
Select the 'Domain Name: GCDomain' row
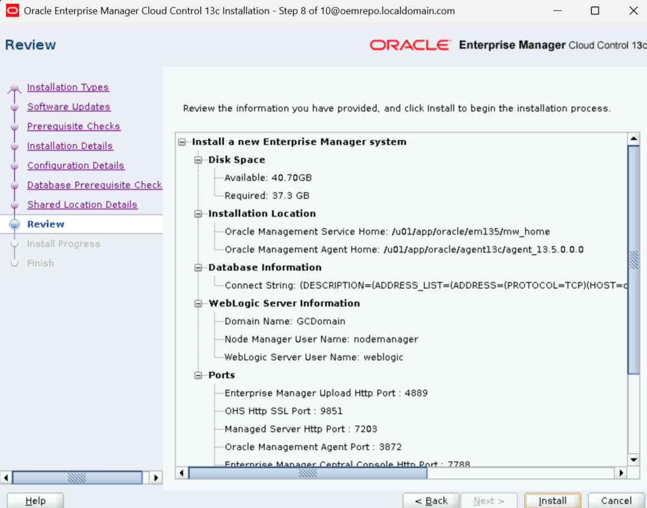pos(285,322)
